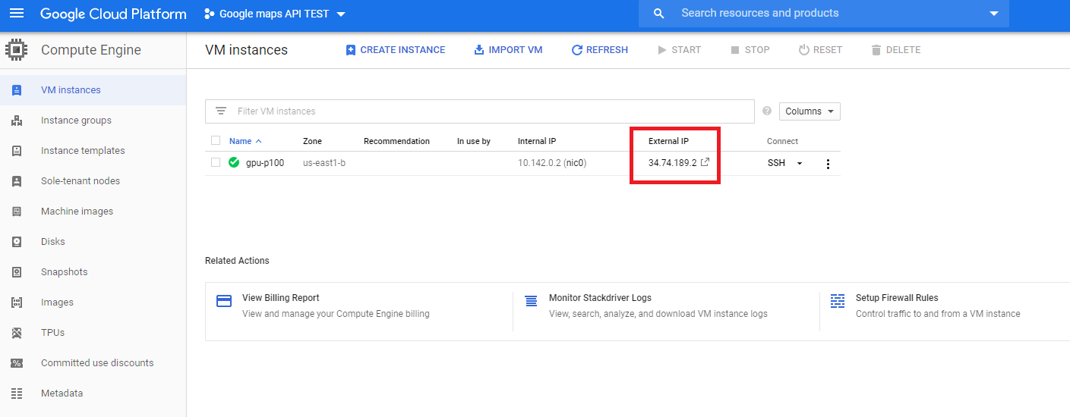Open the Columns dropdown
Screen dimensions: 1070x417
click(810, 111)
